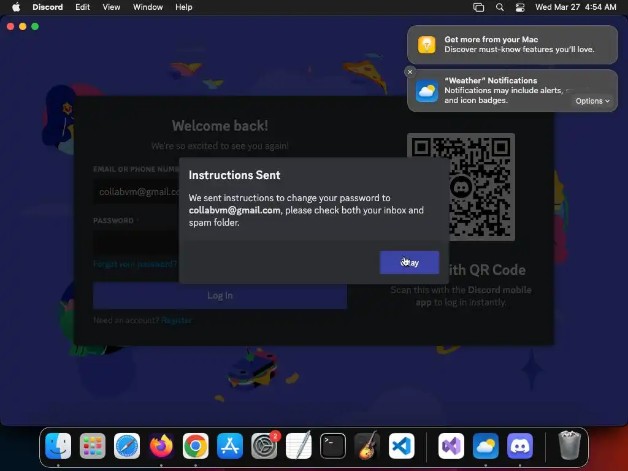Click the Stage Manager menu bar icon

[x=478, y=7]
